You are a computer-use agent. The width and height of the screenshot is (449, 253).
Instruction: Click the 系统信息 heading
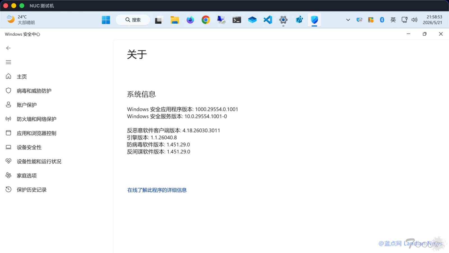141,94
